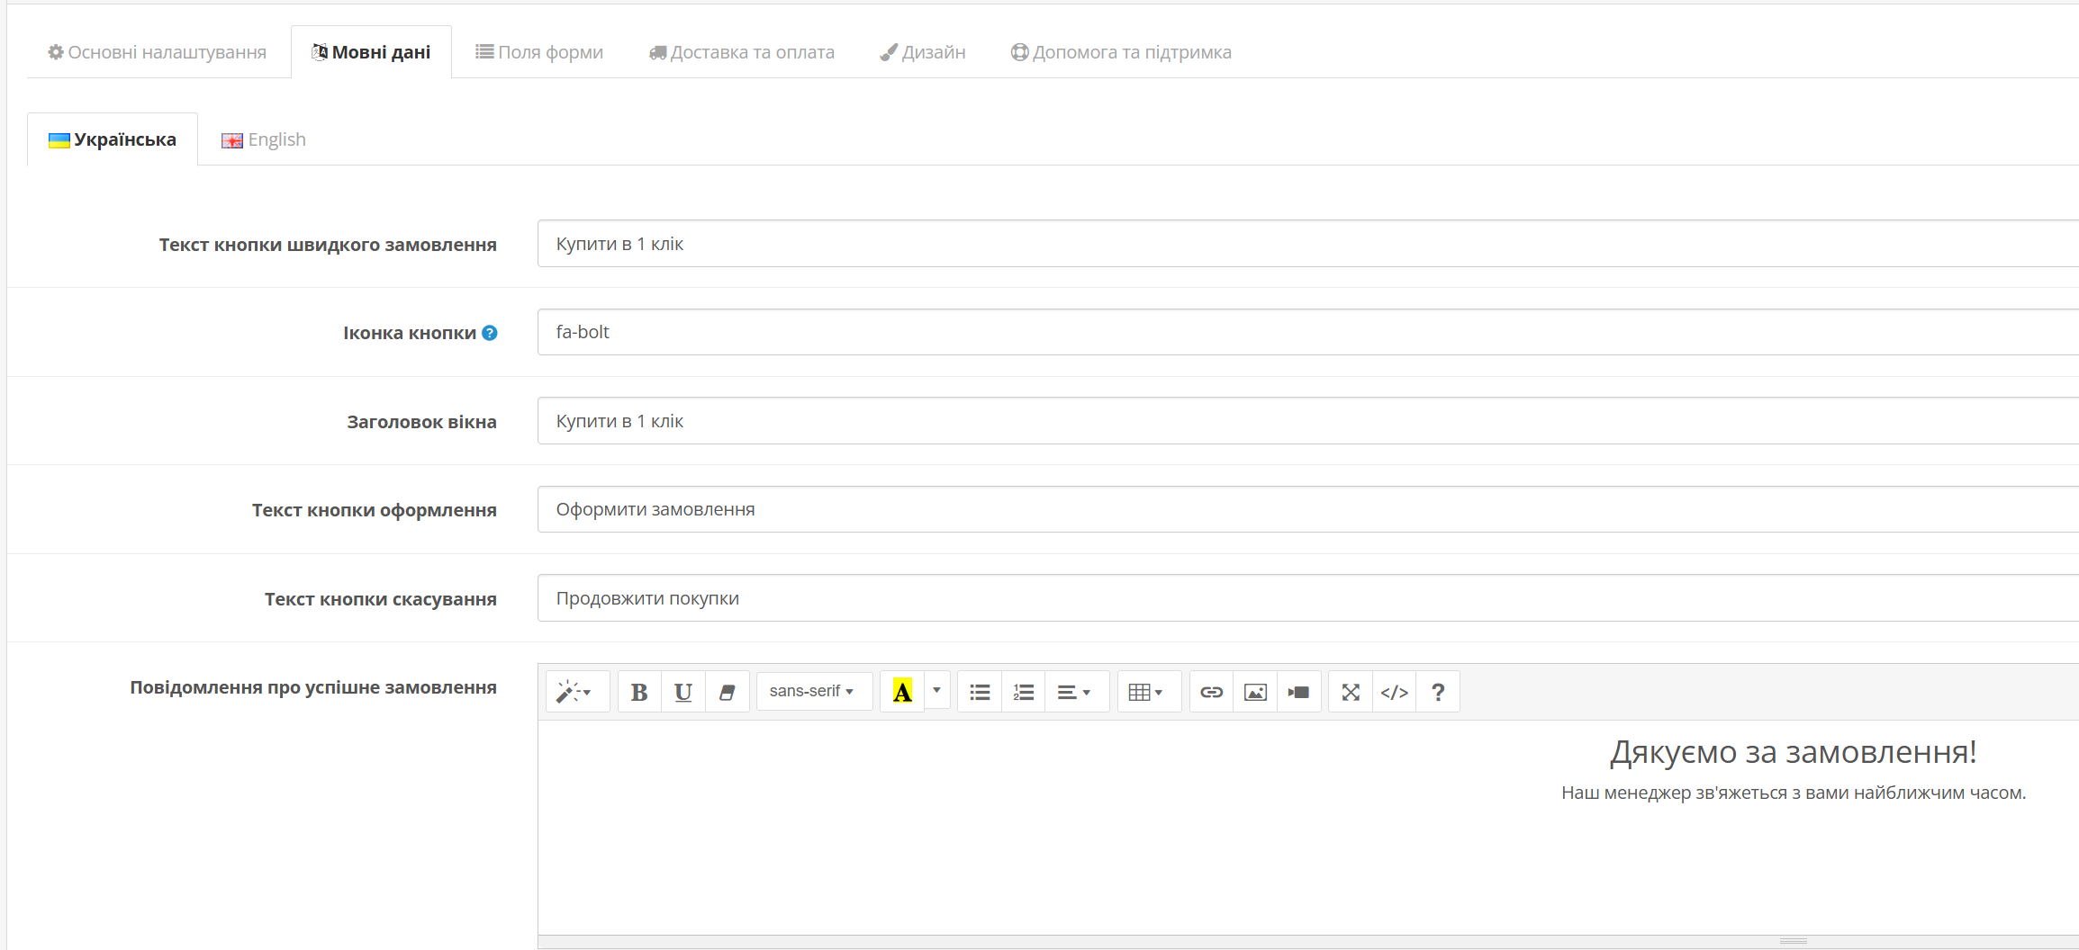Viewport: 2079px width, 950px height.
Task: Insert an unordered bullet list
Action: 980,692
